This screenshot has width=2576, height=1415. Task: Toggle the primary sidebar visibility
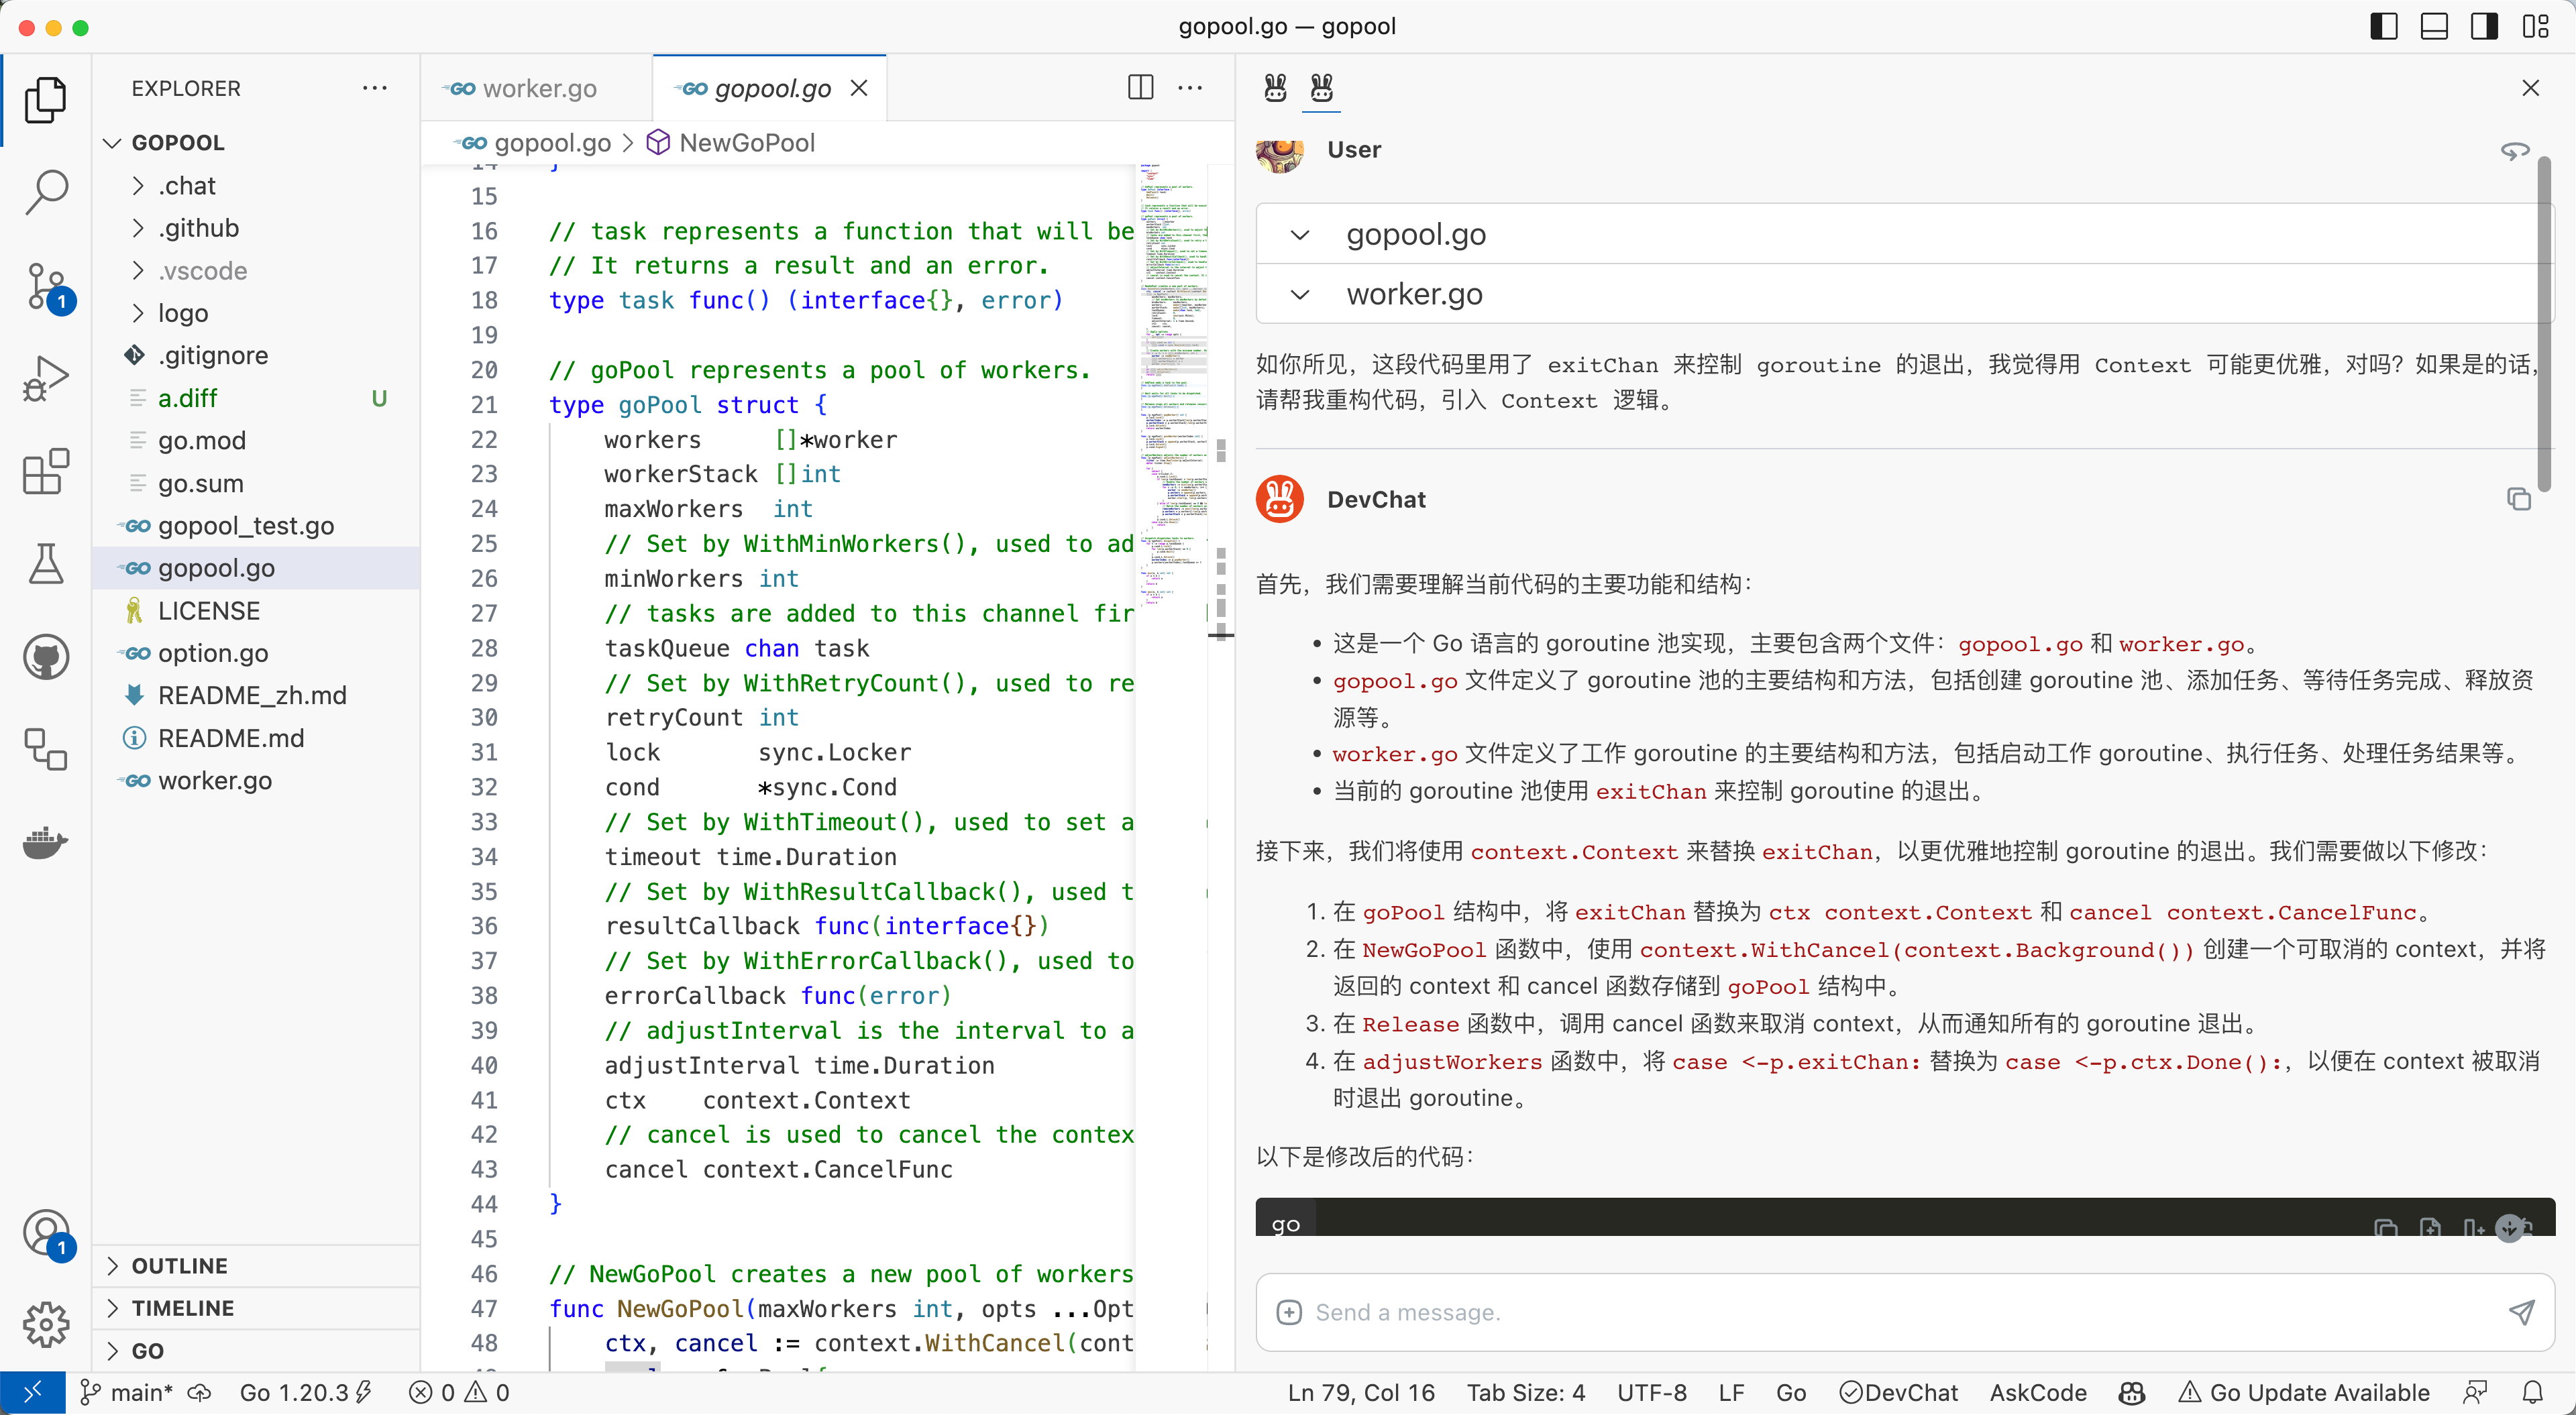[2383, 26]
